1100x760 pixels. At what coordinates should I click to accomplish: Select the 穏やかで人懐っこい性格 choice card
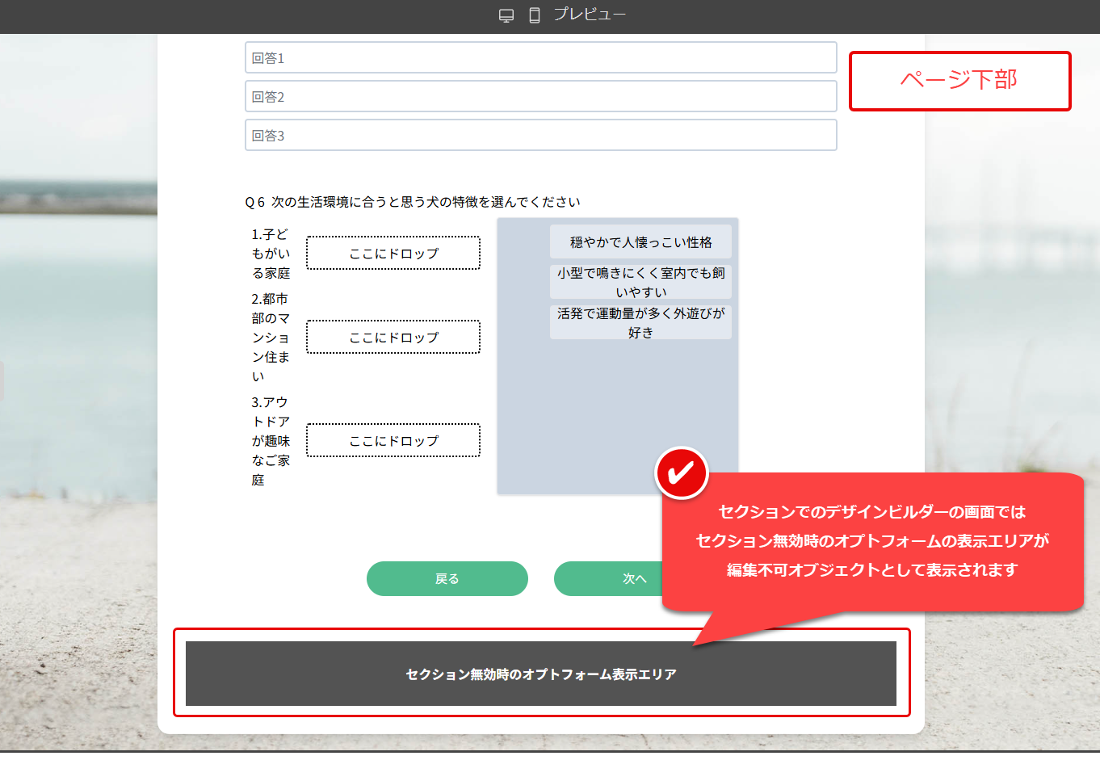(x=641, y=241)
